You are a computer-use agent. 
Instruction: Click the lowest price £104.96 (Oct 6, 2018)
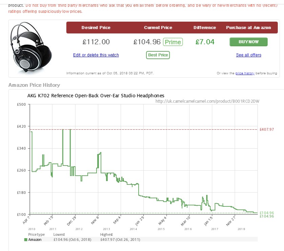pyautogui.click(x=72, y=240)
